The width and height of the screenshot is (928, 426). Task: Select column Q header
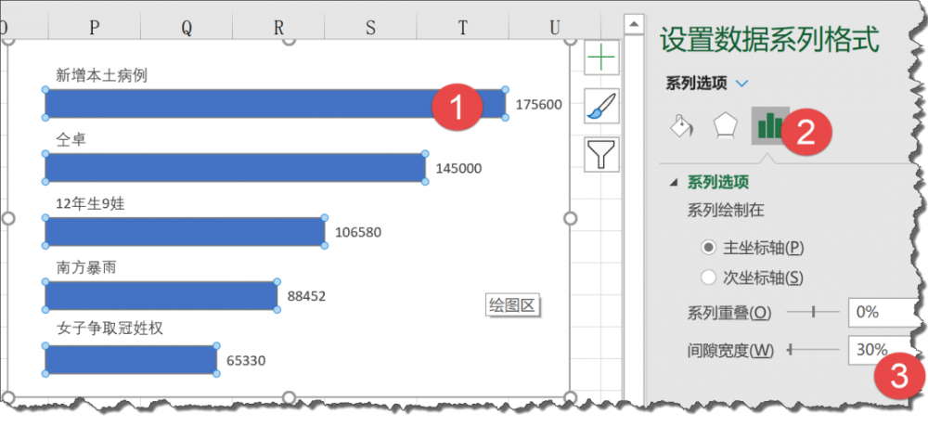pyautogui.click(x=187, y=27)
